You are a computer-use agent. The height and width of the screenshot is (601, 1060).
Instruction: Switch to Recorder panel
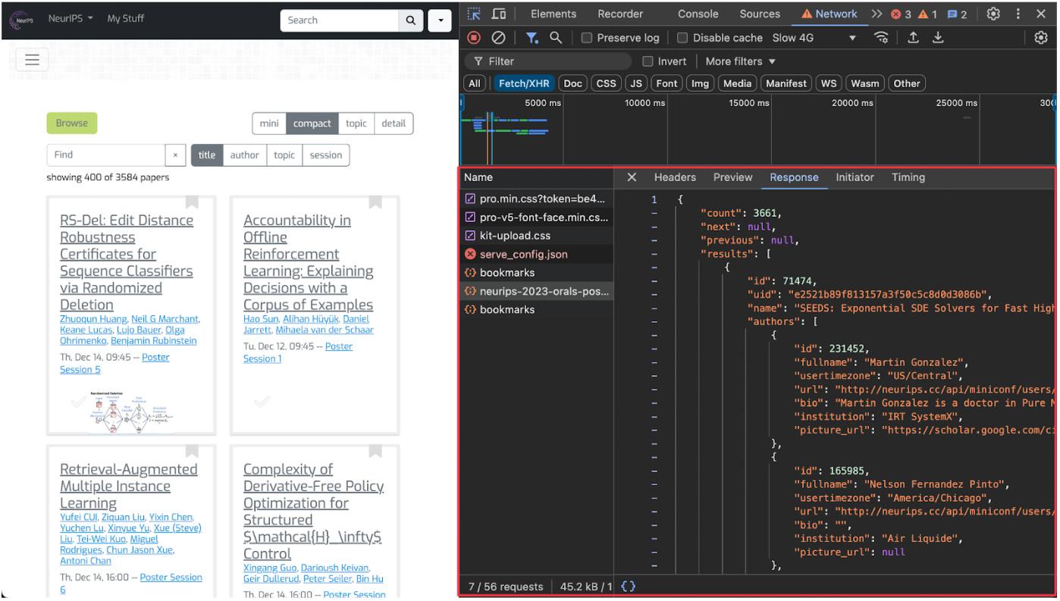(620, 14)
